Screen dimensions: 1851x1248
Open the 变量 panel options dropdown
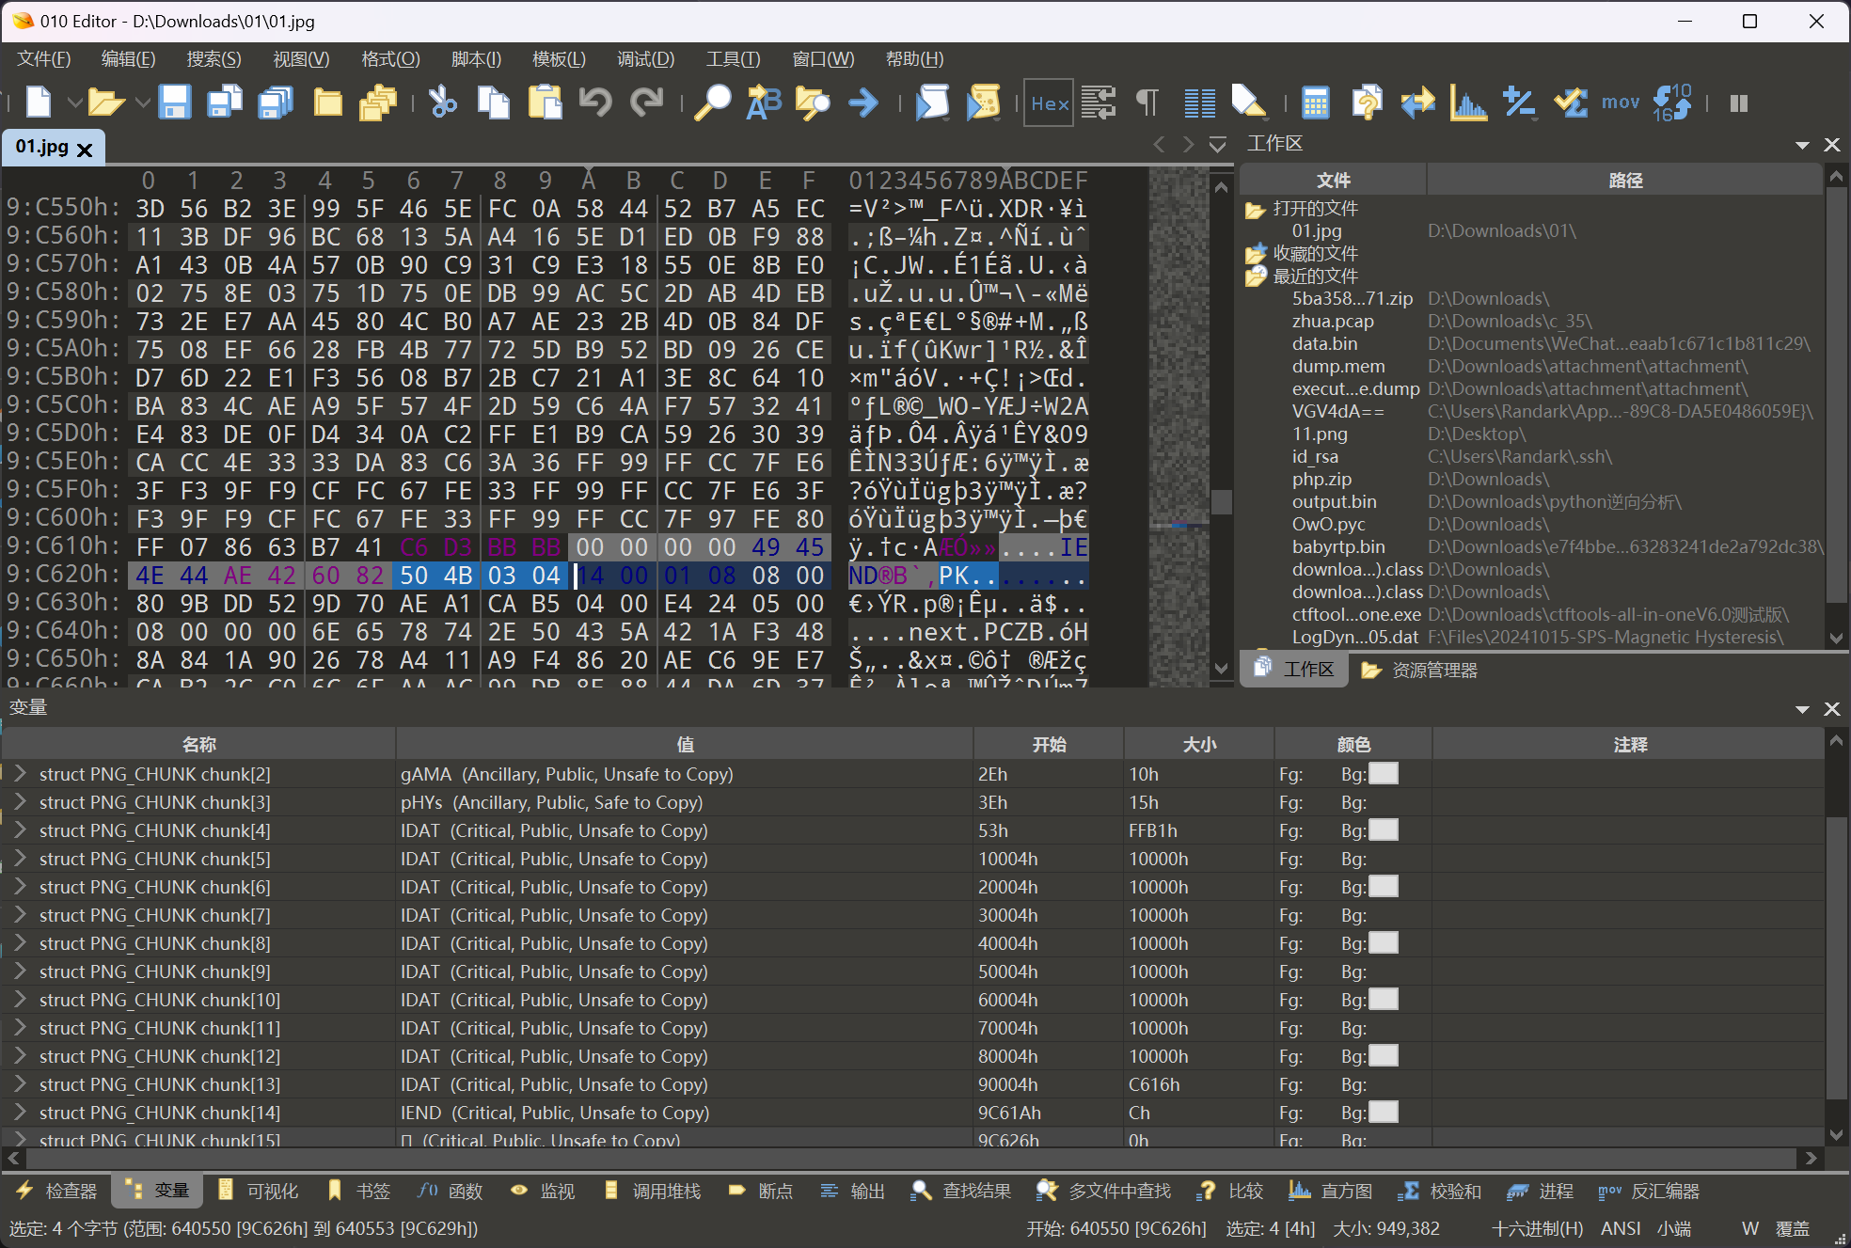tap(1802, 709)
